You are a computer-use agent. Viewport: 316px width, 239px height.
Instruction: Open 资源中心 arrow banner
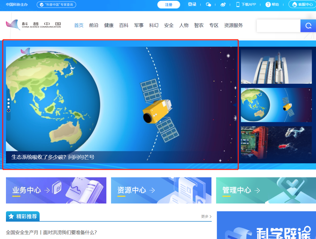pyautogui.click(x=161, y=190)
